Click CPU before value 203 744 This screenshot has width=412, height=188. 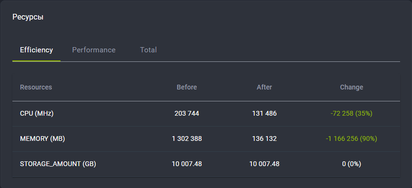coord(187,114)
